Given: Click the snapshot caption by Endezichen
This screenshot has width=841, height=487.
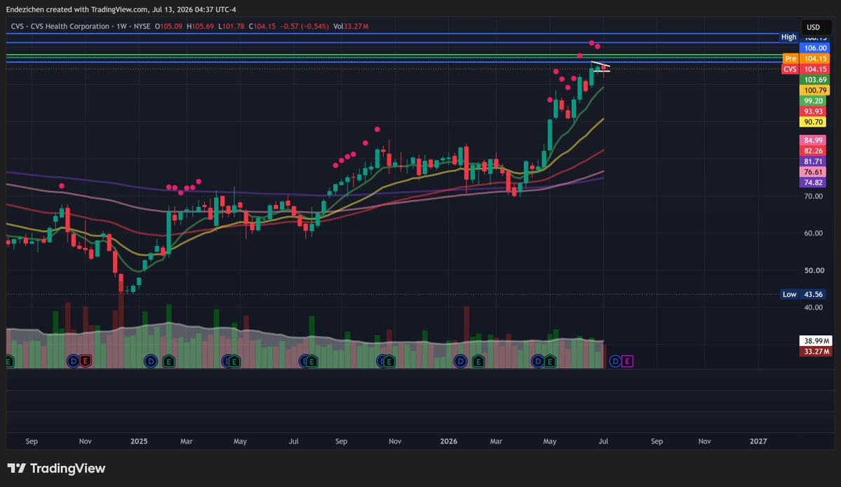Looking at the screenshot, I should pos(121,9).
